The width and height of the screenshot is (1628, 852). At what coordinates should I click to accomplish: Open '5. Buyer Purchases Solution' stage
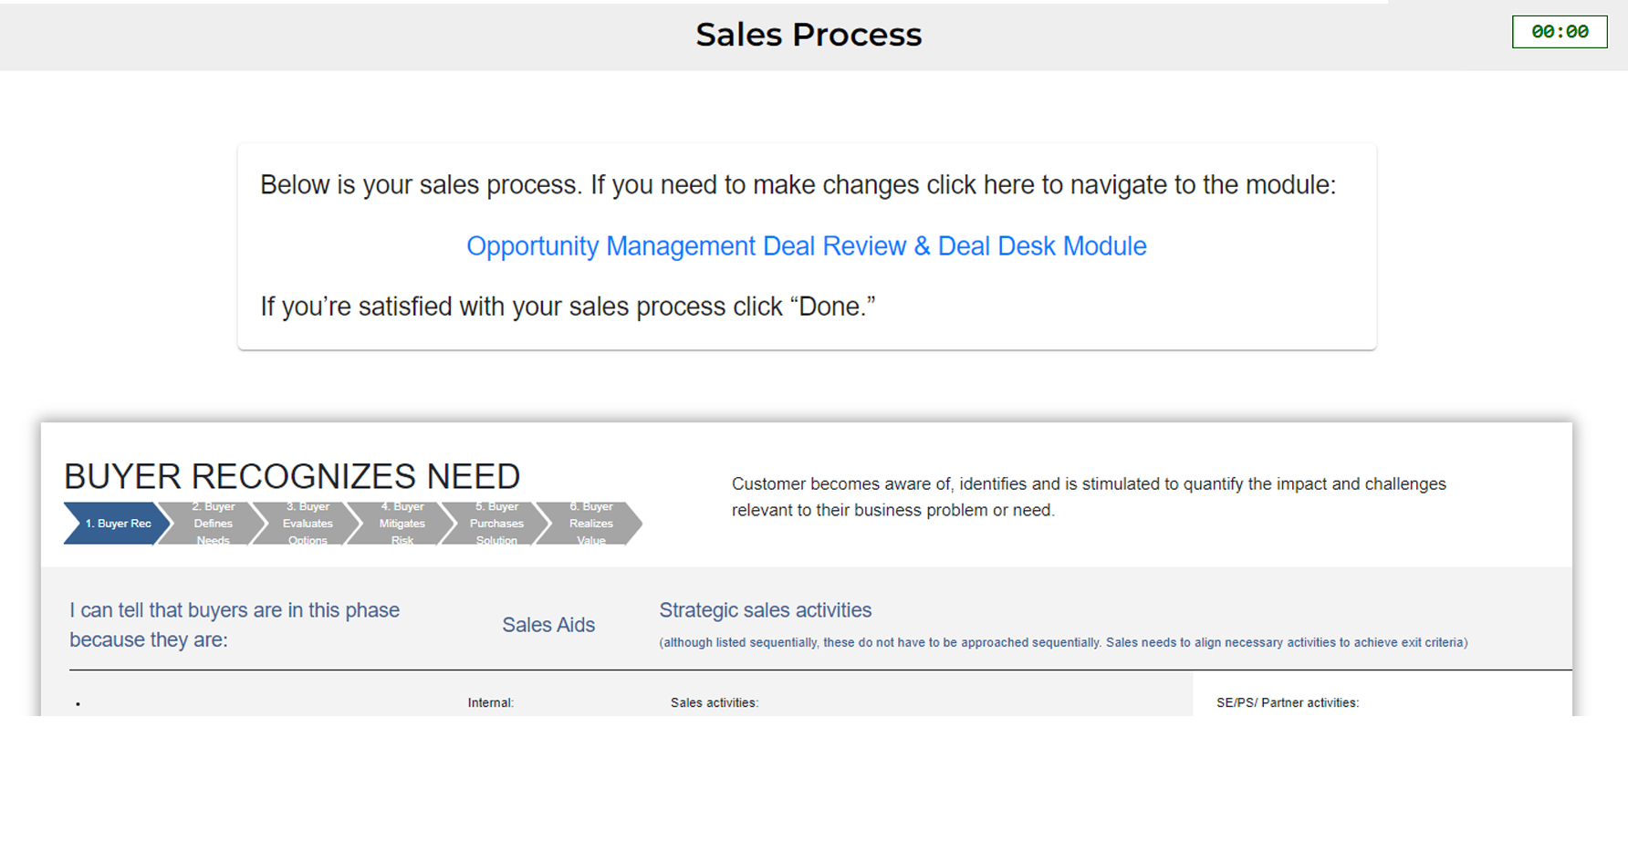tap(496, 524)
